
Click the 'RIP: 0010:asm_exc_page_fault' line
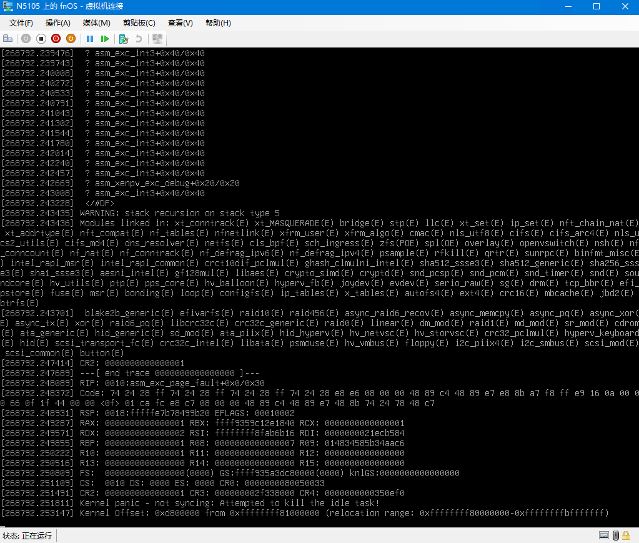(133, 383)
